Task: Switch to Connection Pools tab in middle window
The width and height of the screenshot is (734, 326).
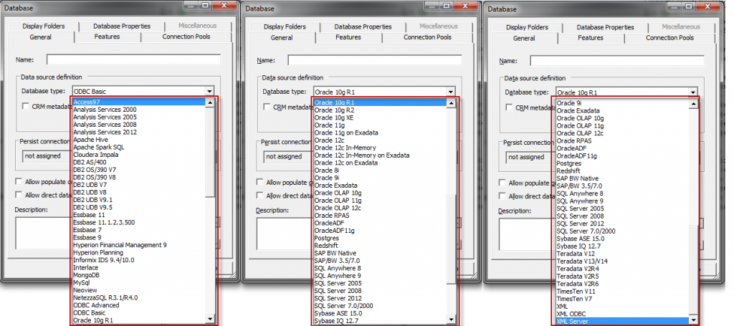Action: (x=427, y=37)
